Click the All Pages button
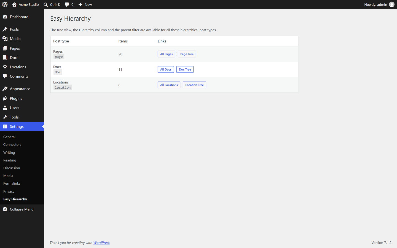The width and height of the screenshot is (397, 248). click(x=166, y=54)
